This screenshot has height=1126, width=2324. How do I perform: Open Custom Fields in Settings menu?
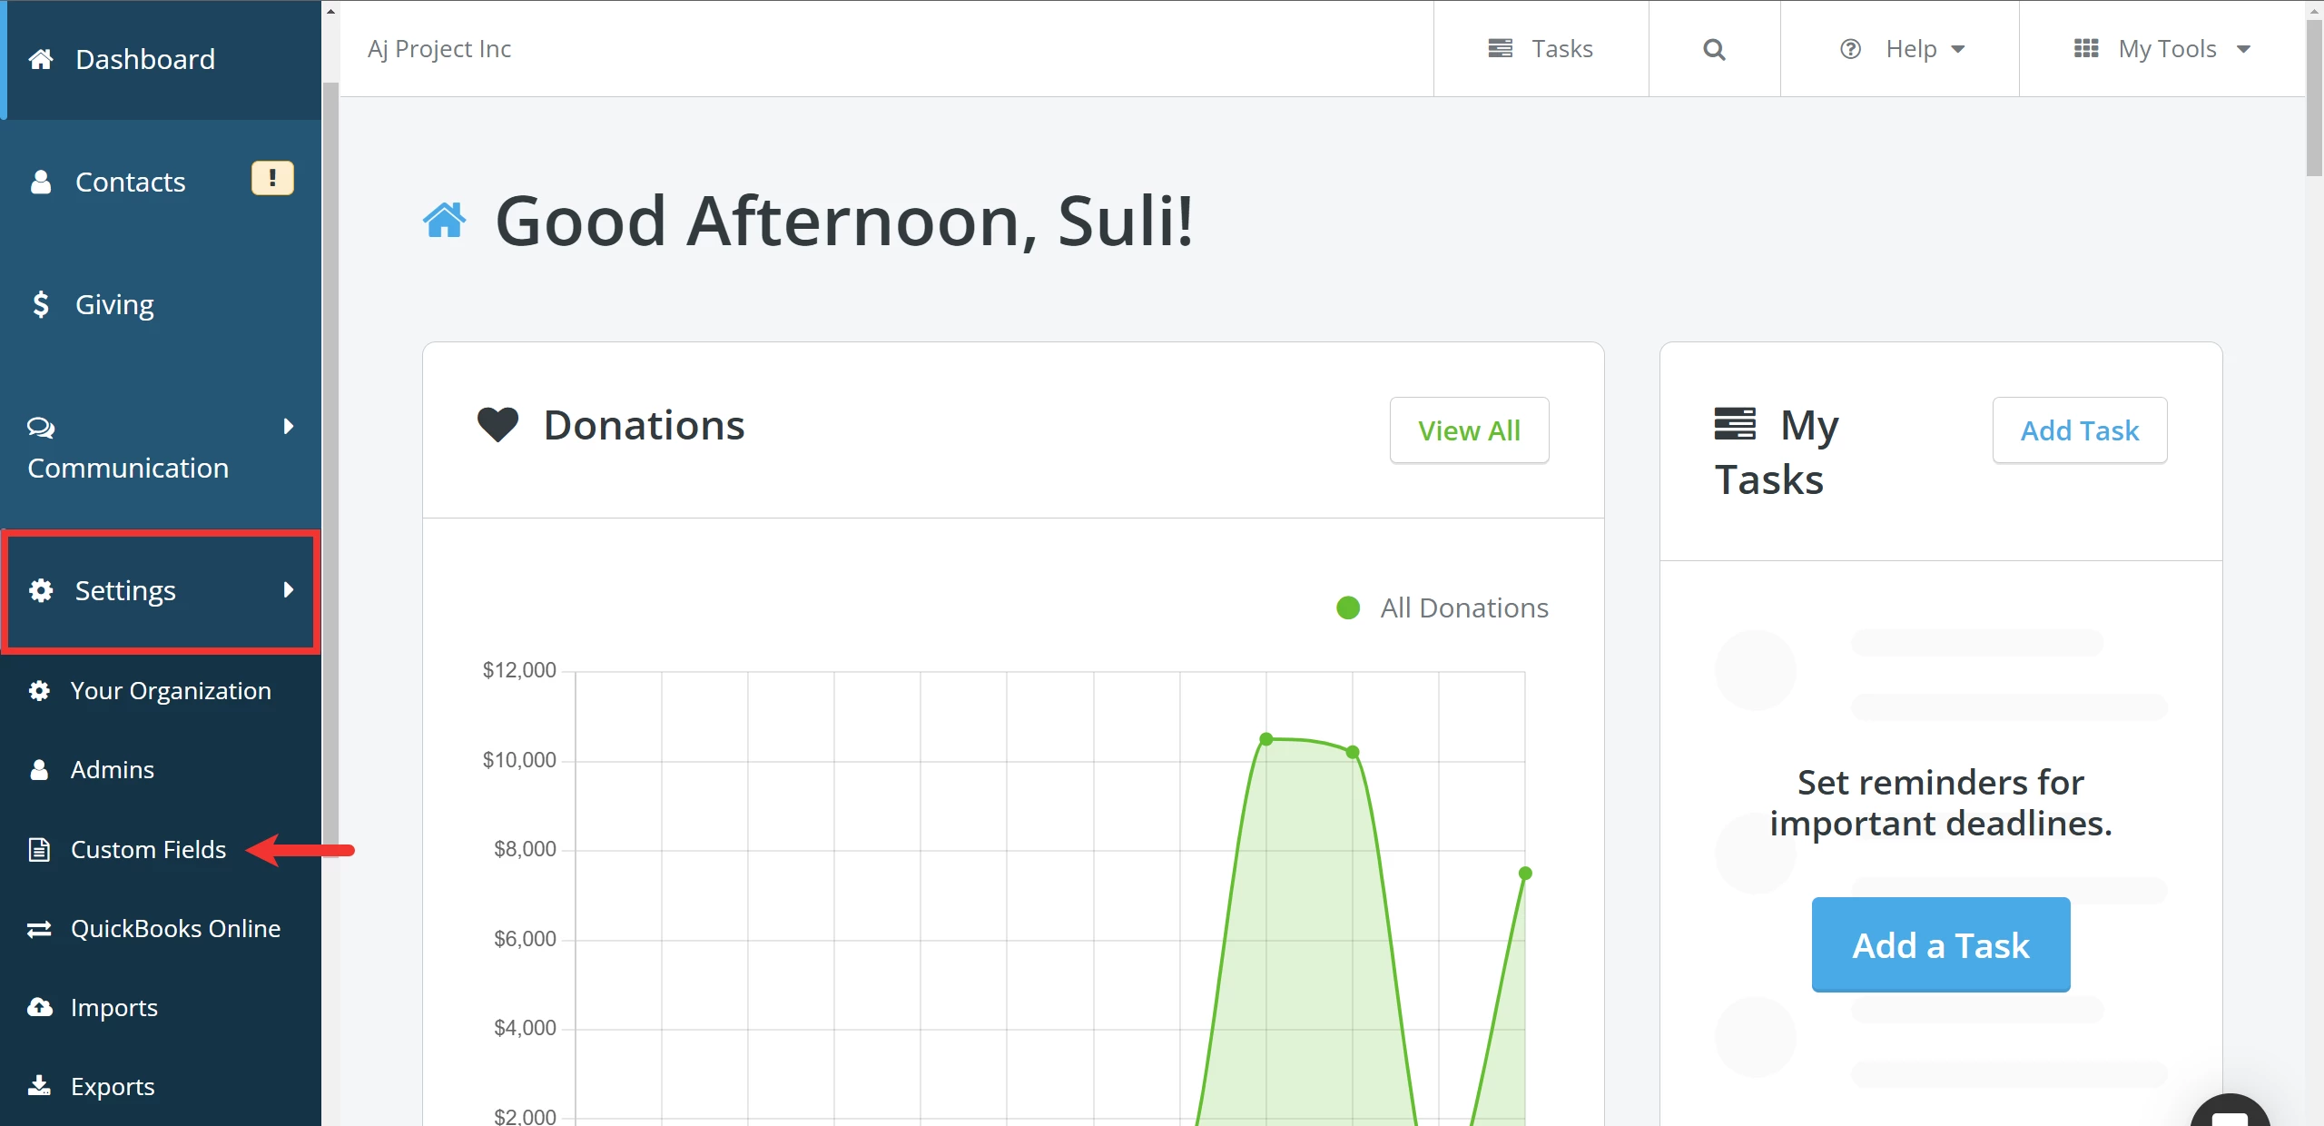(x=148, y=850)
